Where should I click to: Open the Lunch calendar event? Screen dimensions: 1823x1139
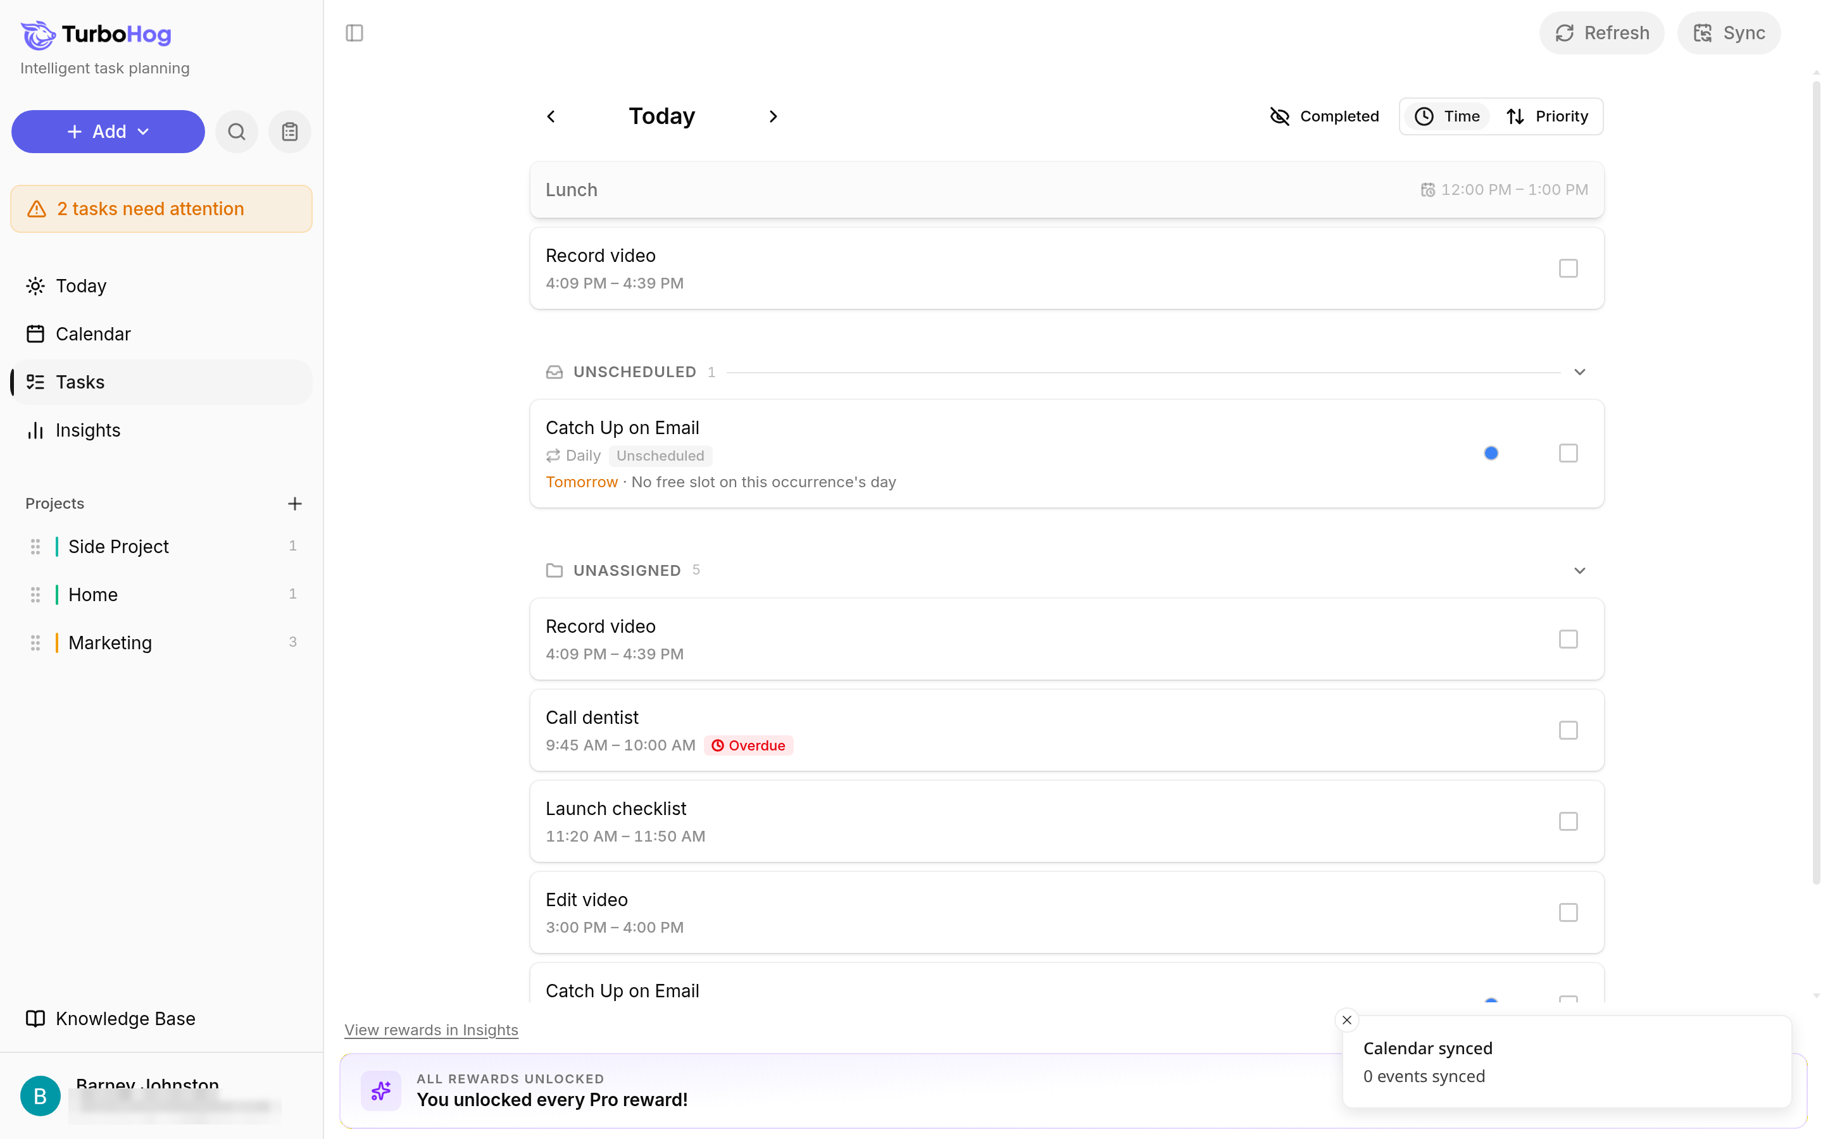[x=1067, y=190]
